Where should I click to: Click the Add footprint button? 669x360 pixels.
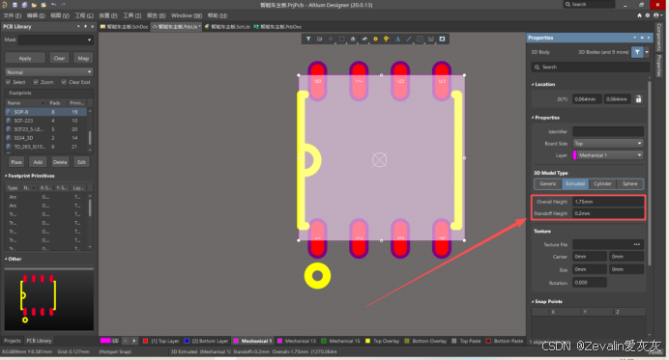[x=38, y=162]
